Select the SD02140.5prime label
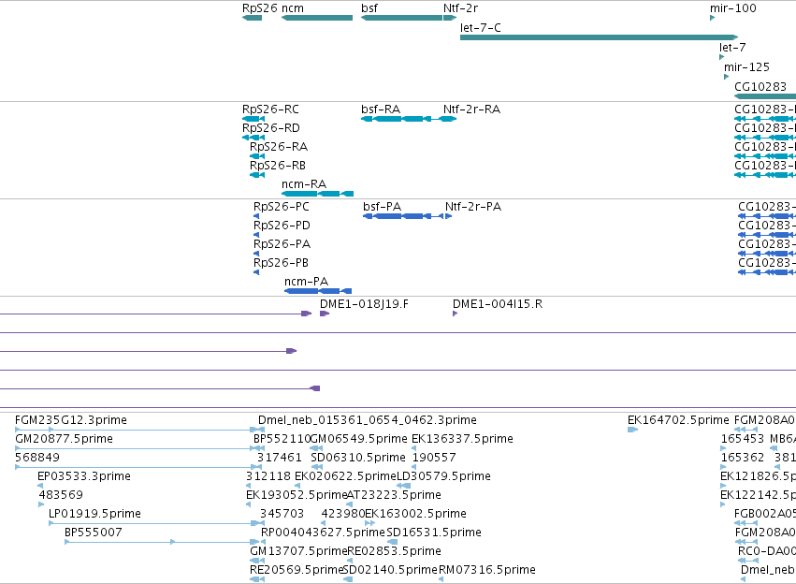This screenshot has width=796, height=584. point(390,570)
